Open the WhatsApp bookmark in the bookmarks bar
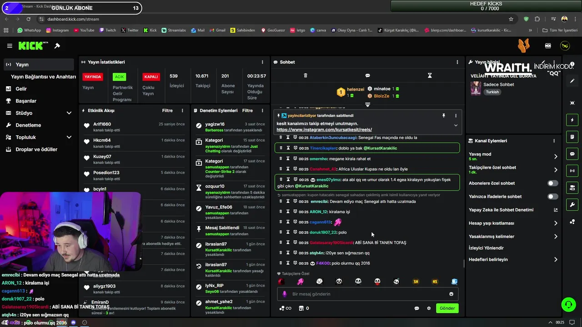 [x=29, y=30]
